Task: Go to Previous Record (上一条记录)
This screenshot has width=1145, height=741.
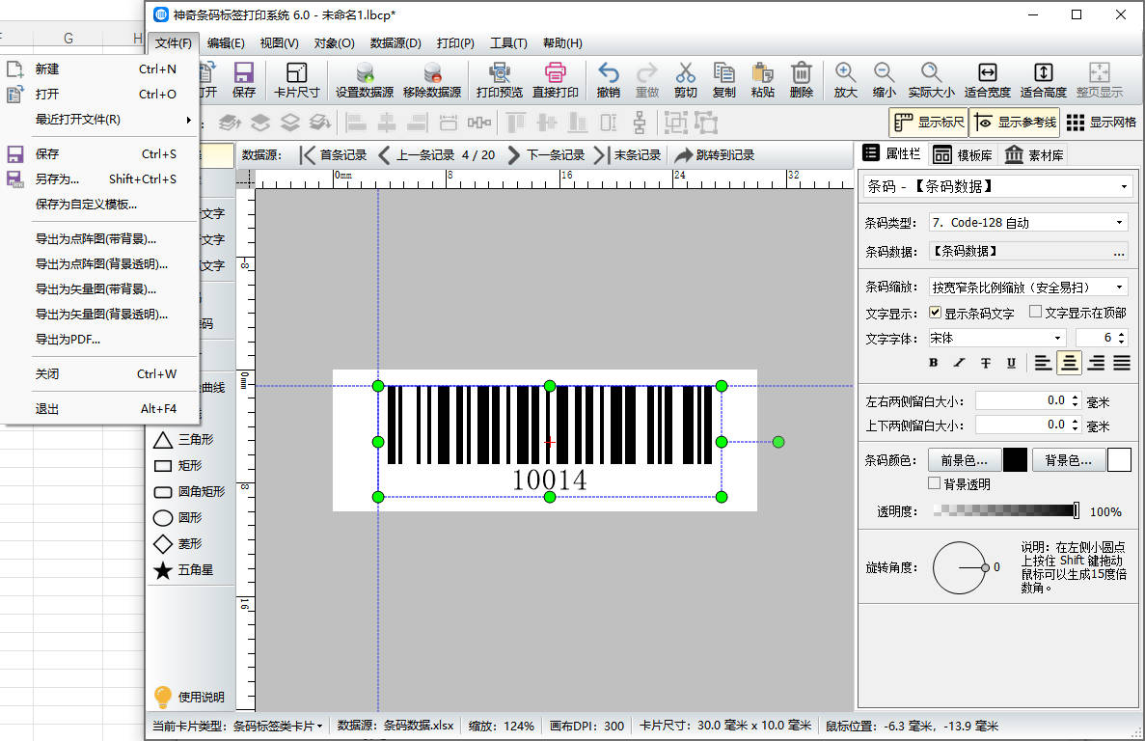Action: coord(416,154)
